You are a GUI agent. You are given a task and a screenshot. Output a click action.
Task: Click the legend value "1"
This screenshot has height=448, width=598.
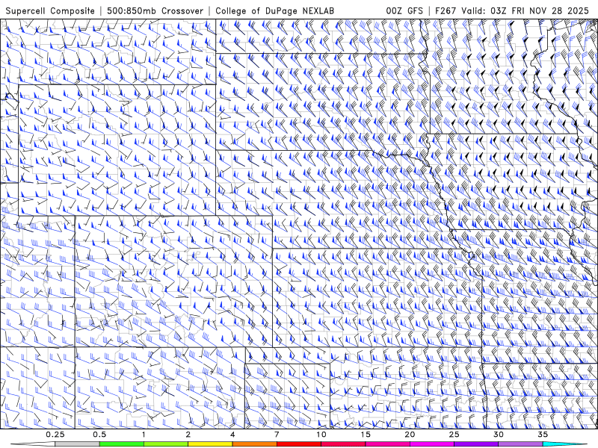pyautogui.click(x=144, y=435)
